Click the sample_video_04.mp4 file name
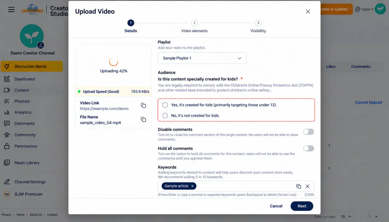This screenshot has height=222, width=389. coord(100,123)
